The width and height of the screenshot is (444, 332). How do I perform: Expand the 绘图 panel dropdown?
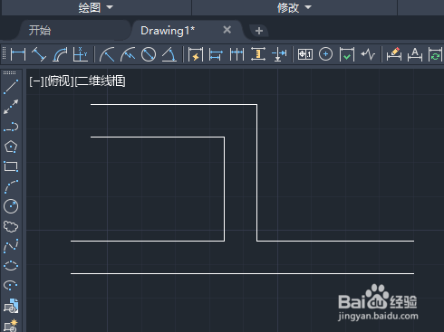coord(96,7)
